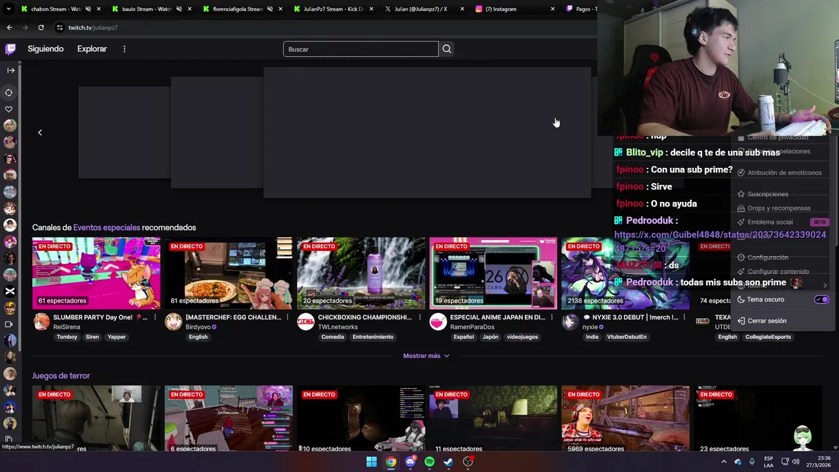The width and height of the screenshot is (839, 472).
Task: Open the Siguiendo navigation item
Action: (45, 49)
